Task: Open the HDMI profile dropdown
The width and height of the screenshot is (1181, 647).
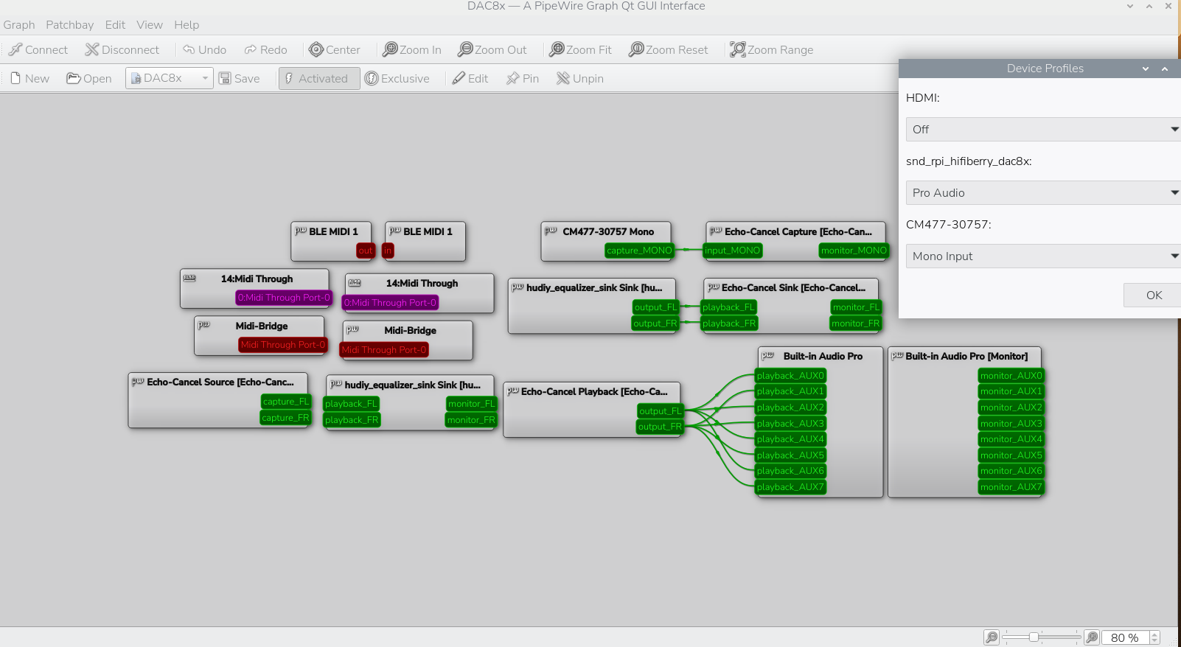Action: pos(1042,130)
